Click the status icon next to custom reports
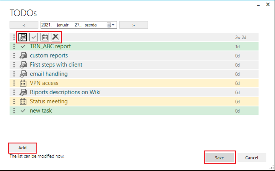 coord(23,56)
